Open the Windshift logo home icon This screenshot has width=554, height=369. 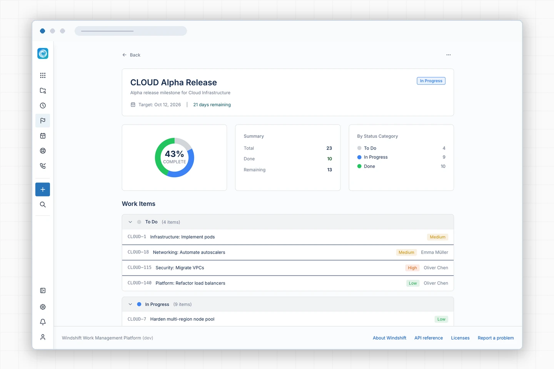pos(43,53)
